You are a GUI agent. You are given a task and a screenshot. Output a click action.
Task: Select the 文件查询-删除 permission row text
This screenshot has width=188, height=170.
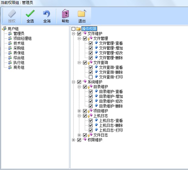[x=111, y=72]
